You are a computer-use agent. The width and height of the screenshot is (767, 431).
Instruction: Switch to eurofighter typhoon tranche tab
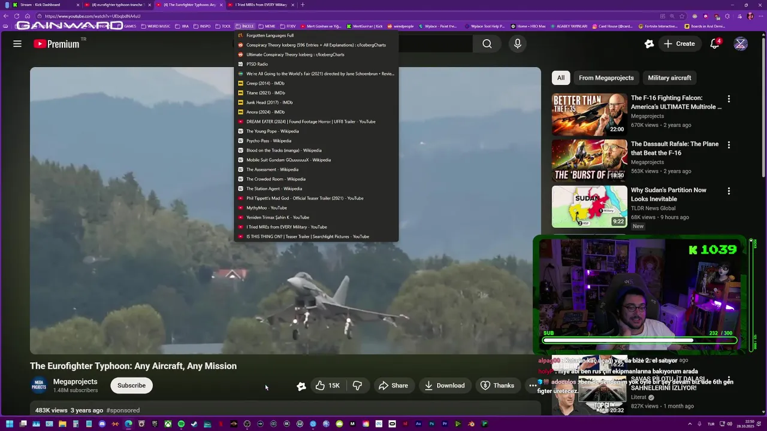click(117, 5)
